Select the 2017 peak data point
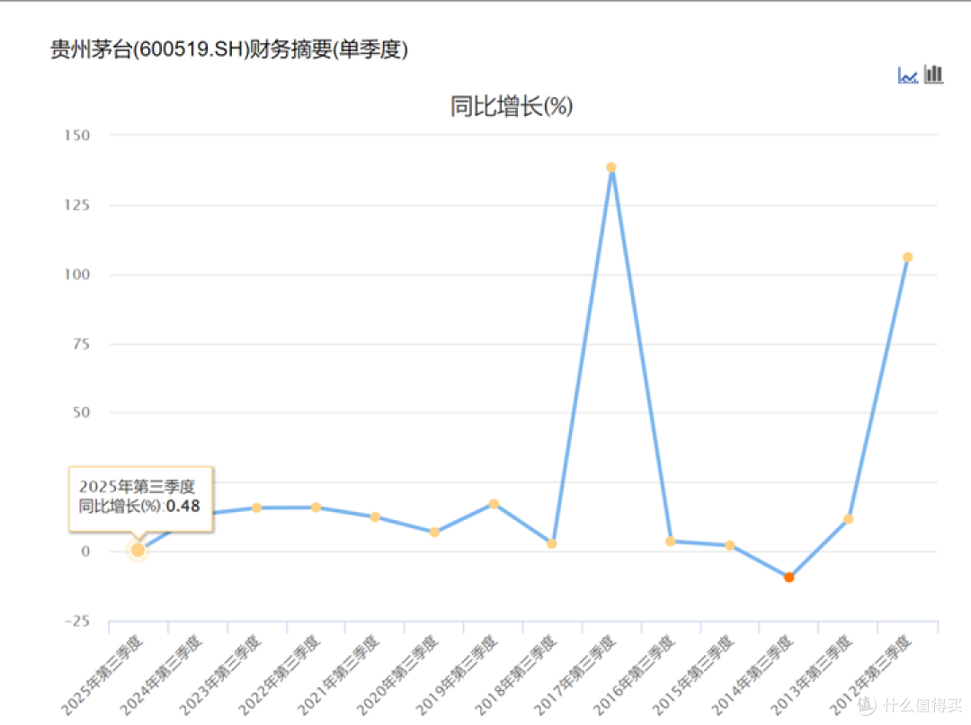Screen dimensions: 971x725 (611, 167)
